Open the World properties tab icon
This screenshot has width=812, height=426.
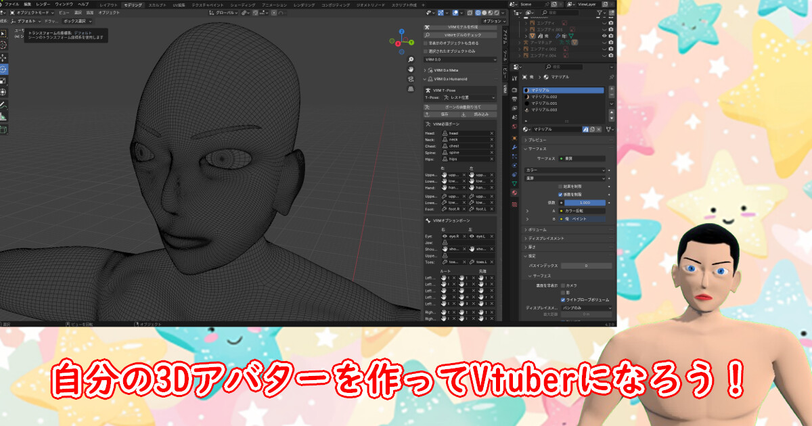click(x=514, y=126)
